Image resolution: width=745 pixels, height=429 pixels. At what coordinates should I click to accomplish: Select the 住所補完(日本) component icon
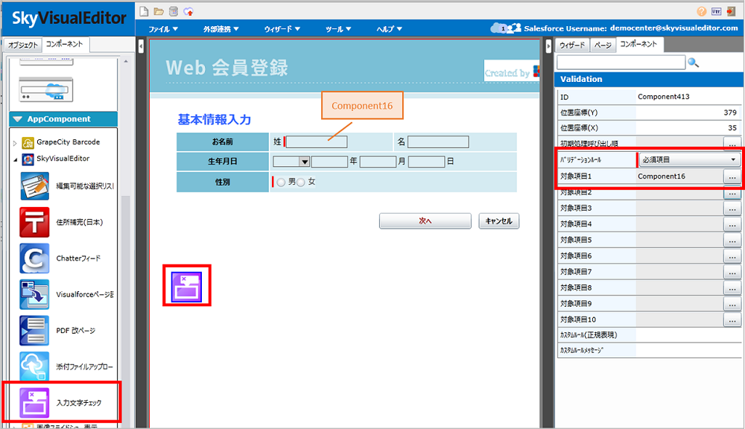[34, 222]
